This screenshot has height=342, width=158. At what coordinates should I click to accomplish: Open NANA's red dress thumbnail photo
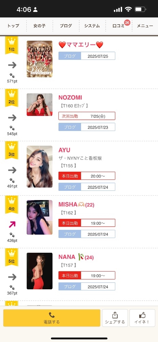pyautogui.click(x=40, y=271)
